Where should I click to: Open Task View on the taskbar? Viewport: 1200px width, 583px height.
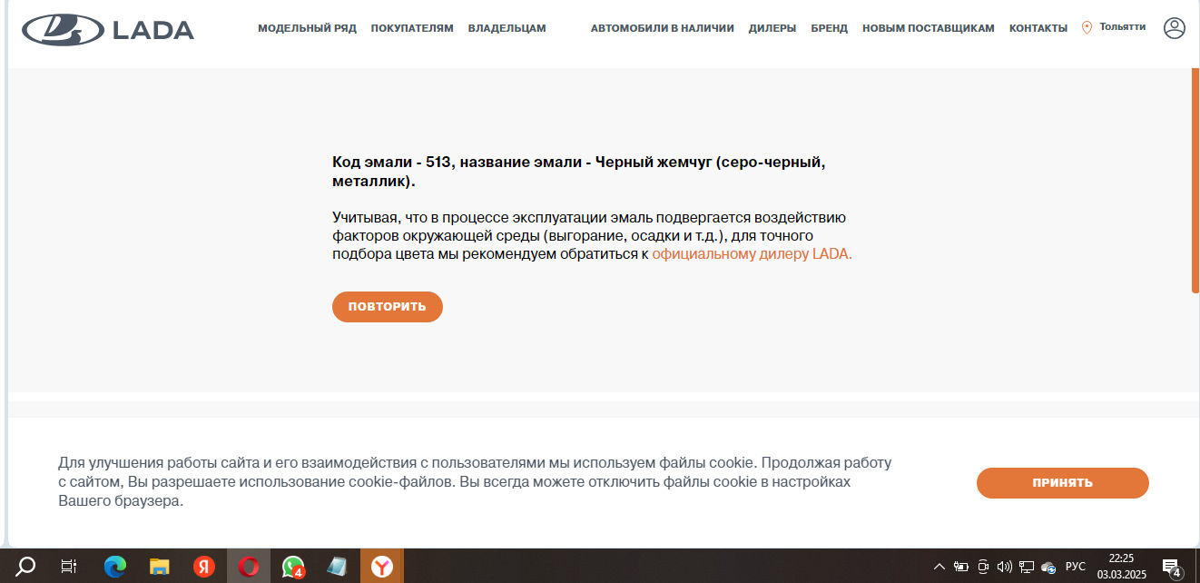click(69, 567)
